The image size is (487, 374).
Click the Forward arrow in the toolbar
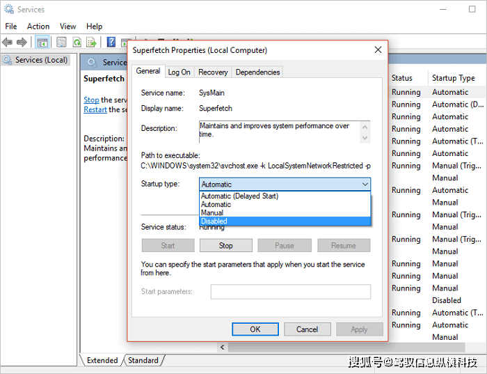point(22,42)
